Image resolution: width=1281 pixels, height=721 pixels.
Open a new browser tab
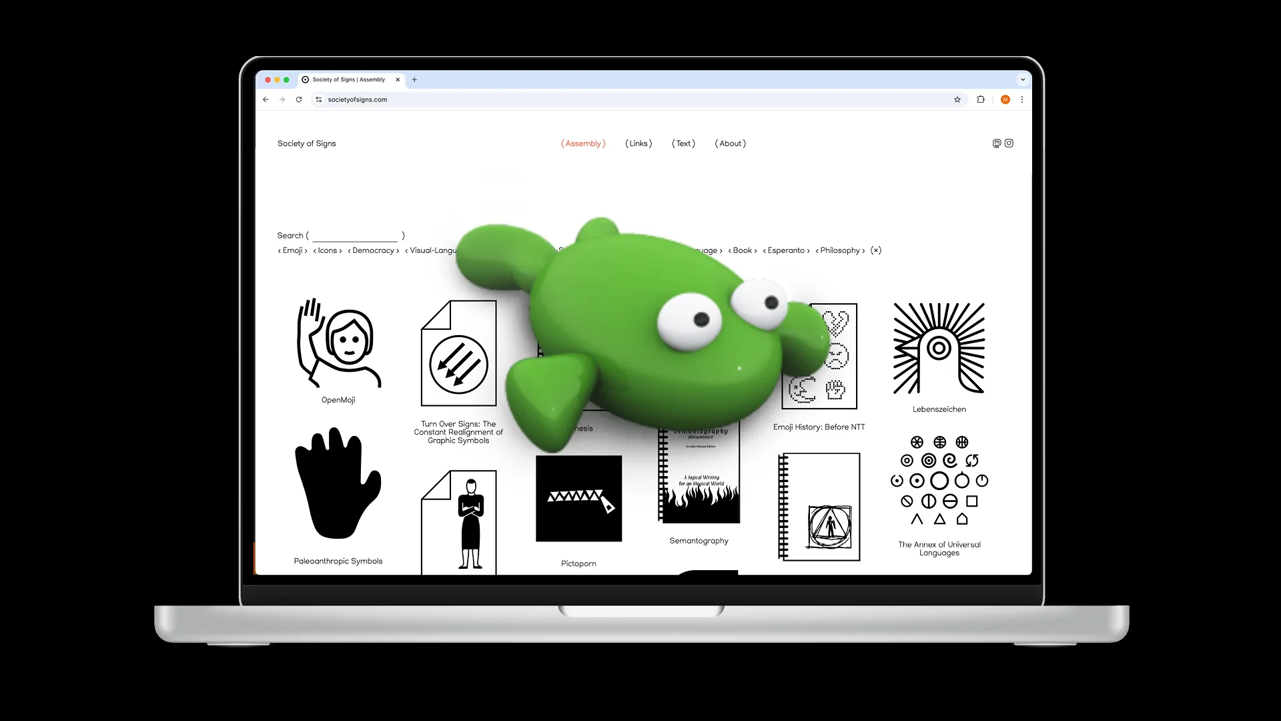414,79
